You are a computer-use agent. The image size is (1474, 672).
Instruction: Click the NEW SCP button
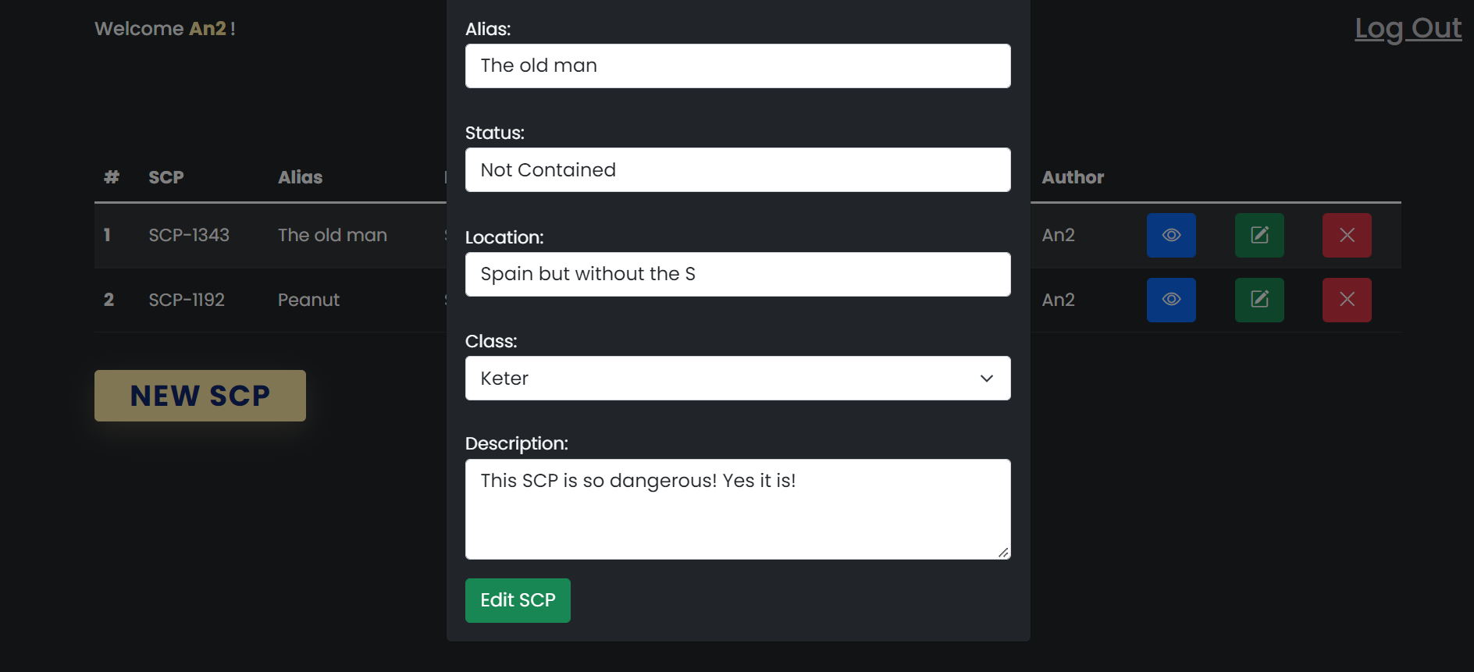tap(200, 396)
